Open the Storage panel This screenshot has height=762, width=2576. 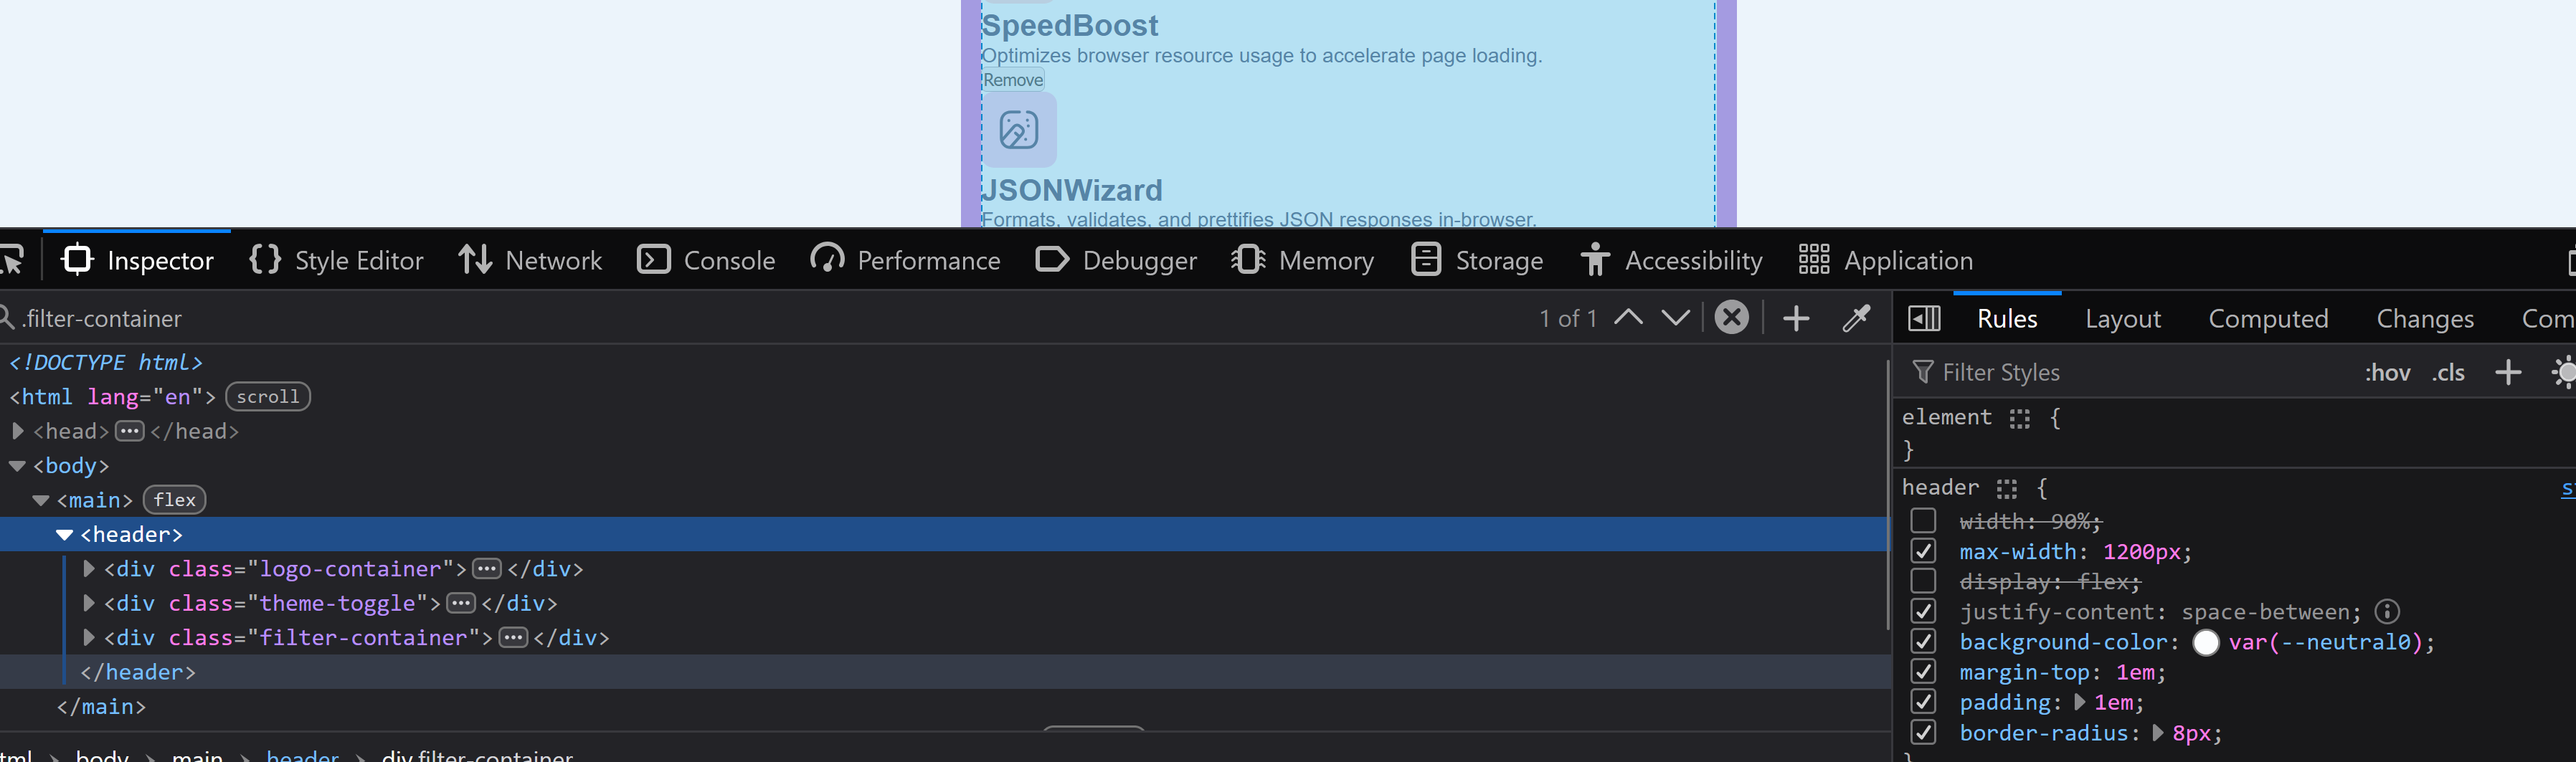pyautogui.click(x=1477, y=260)
